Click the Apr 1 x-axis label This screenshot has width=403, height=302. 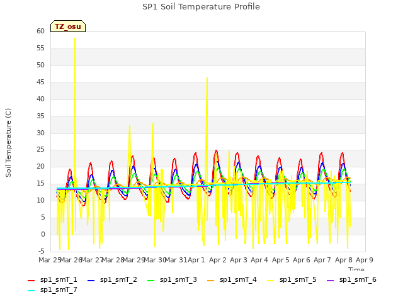[196, 260]
